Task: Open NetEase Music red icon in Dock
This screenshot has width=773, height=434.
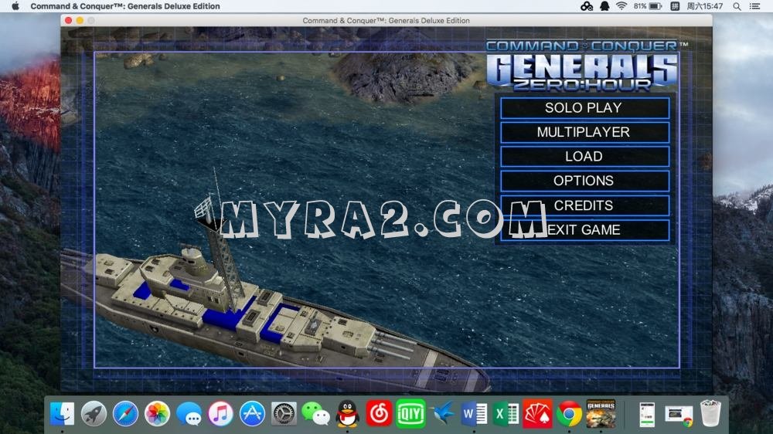Action: point(379,413)
